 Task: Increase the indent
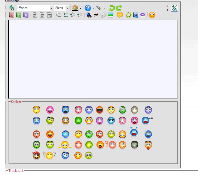pyautogui.click(x=80, y=15)
